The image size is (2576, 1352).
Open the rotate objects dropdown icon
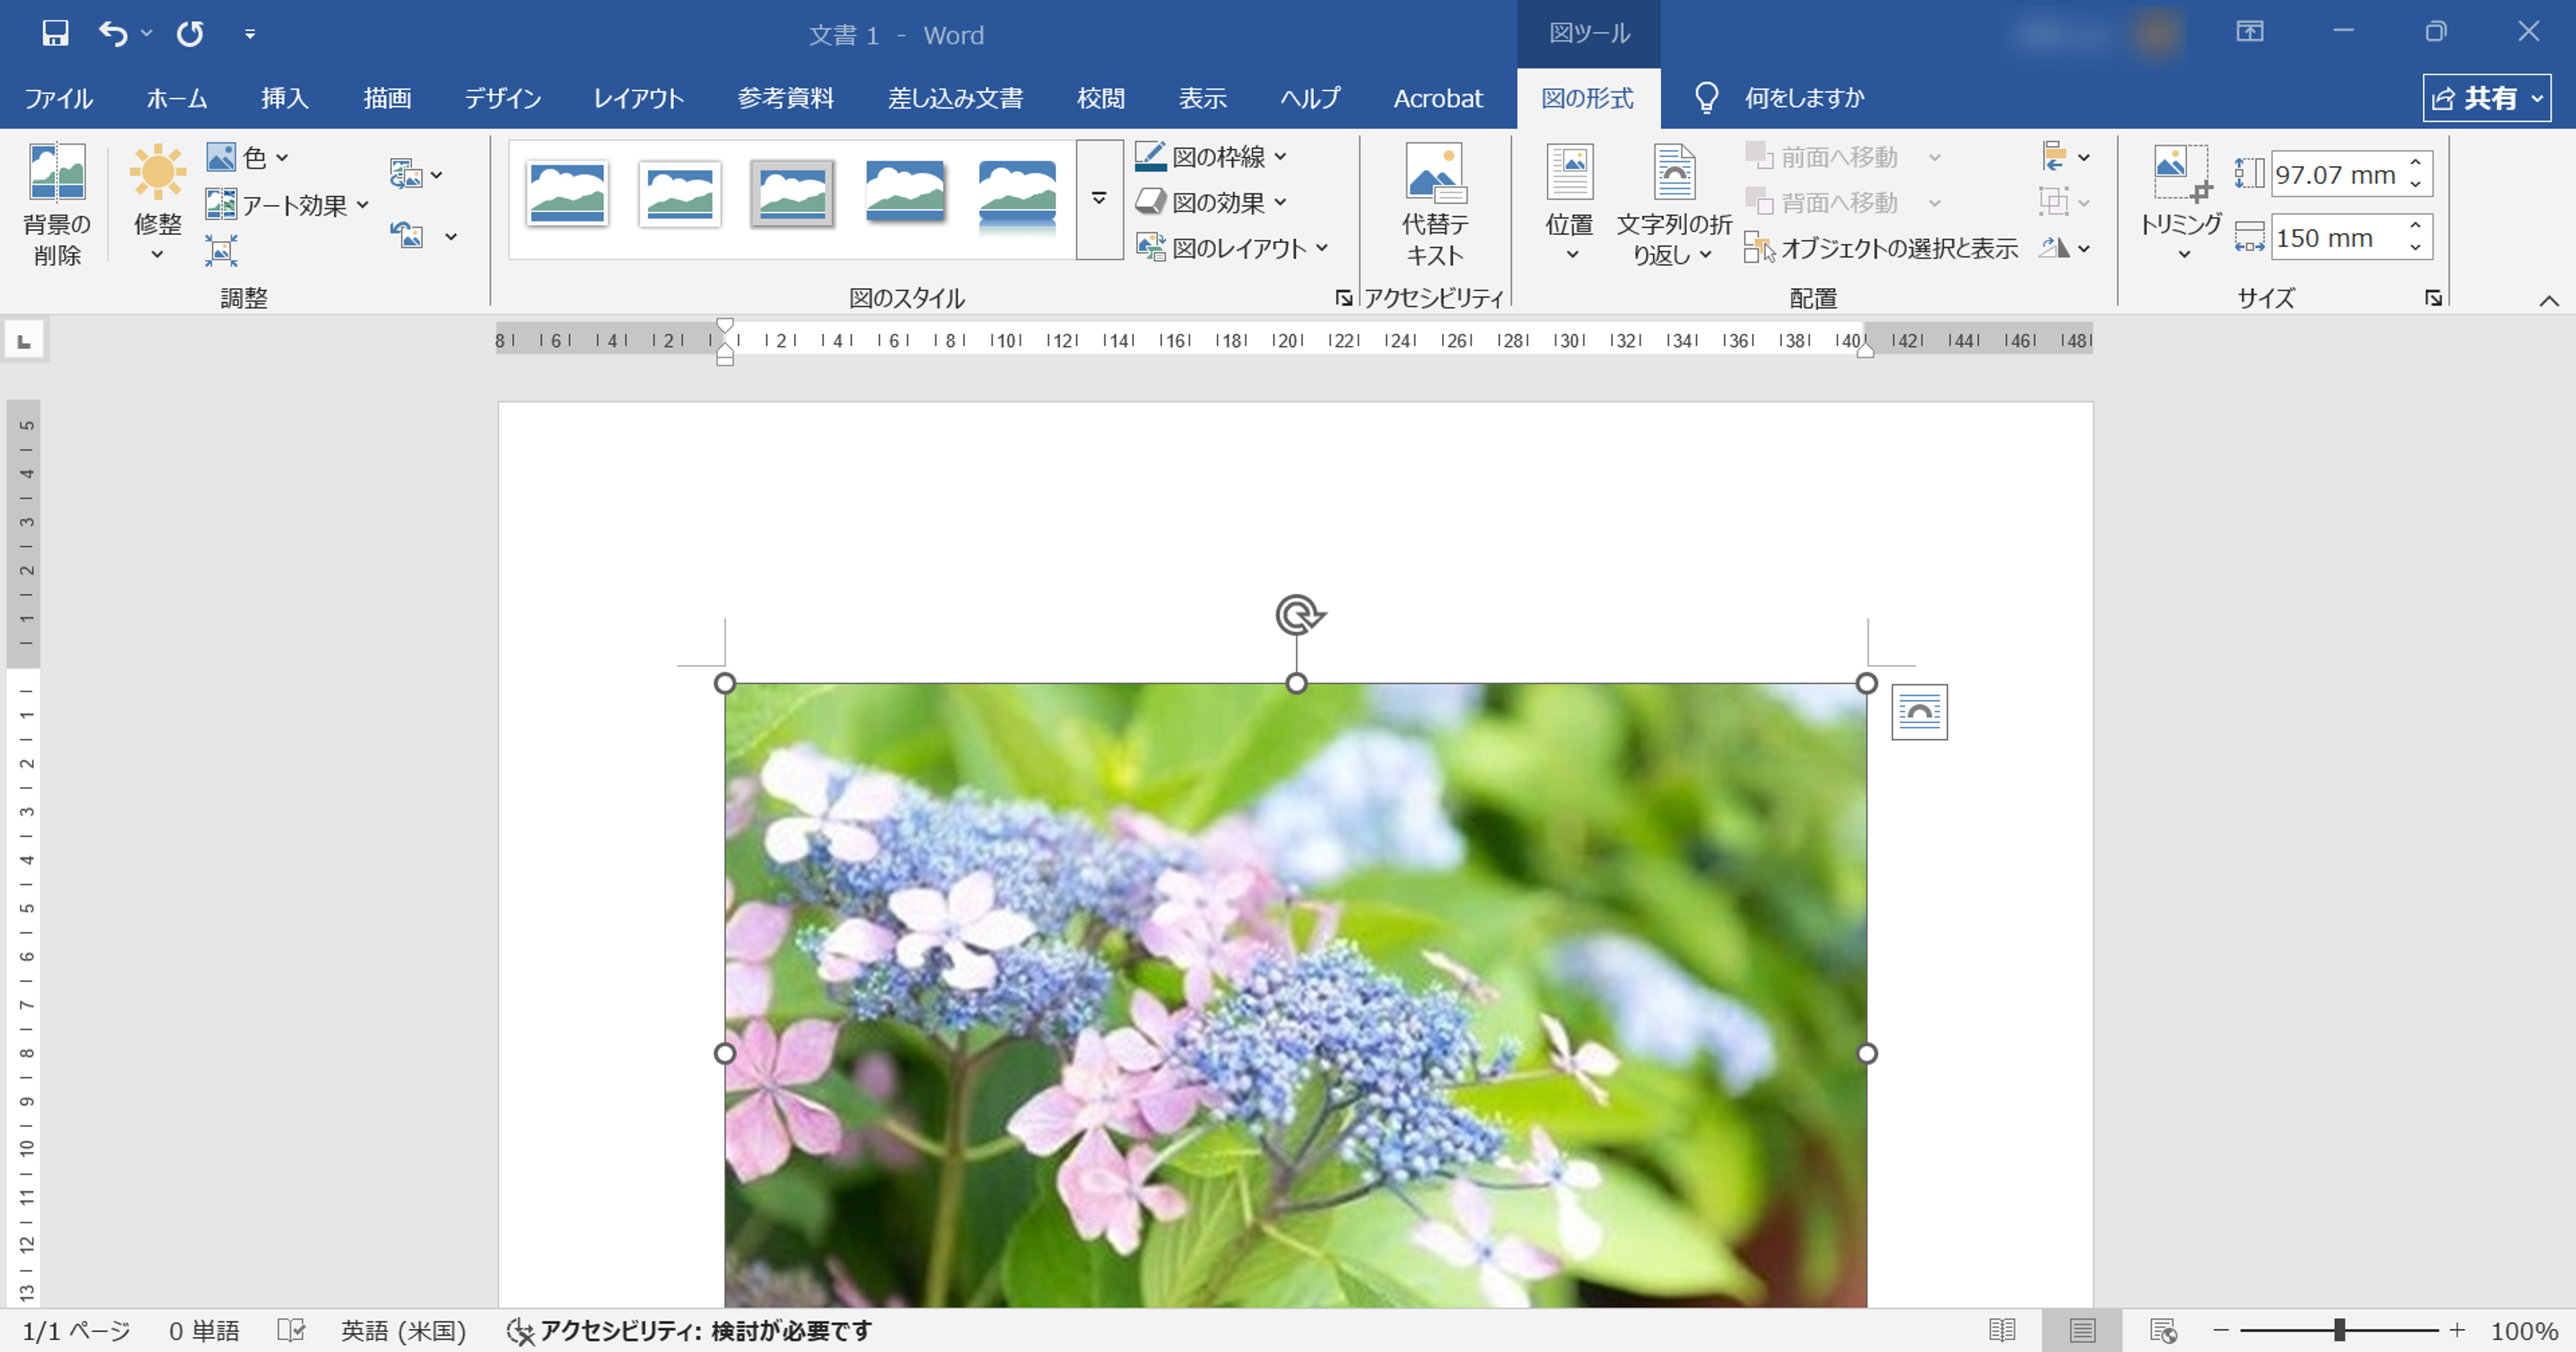(x=2065, y=248)
